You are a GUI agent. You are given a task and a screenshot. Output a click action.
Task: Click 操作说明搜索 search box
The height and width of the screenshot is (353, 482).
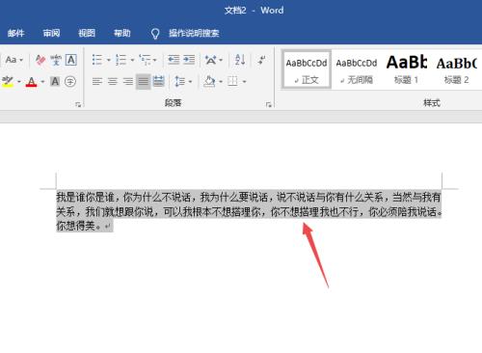(194, 33)
